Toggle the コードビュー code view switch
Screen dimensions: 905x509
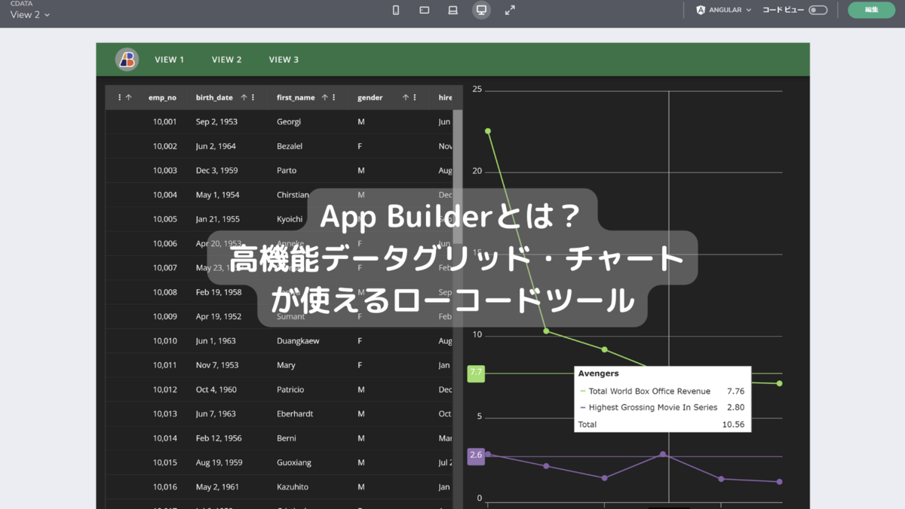[818, 10]
